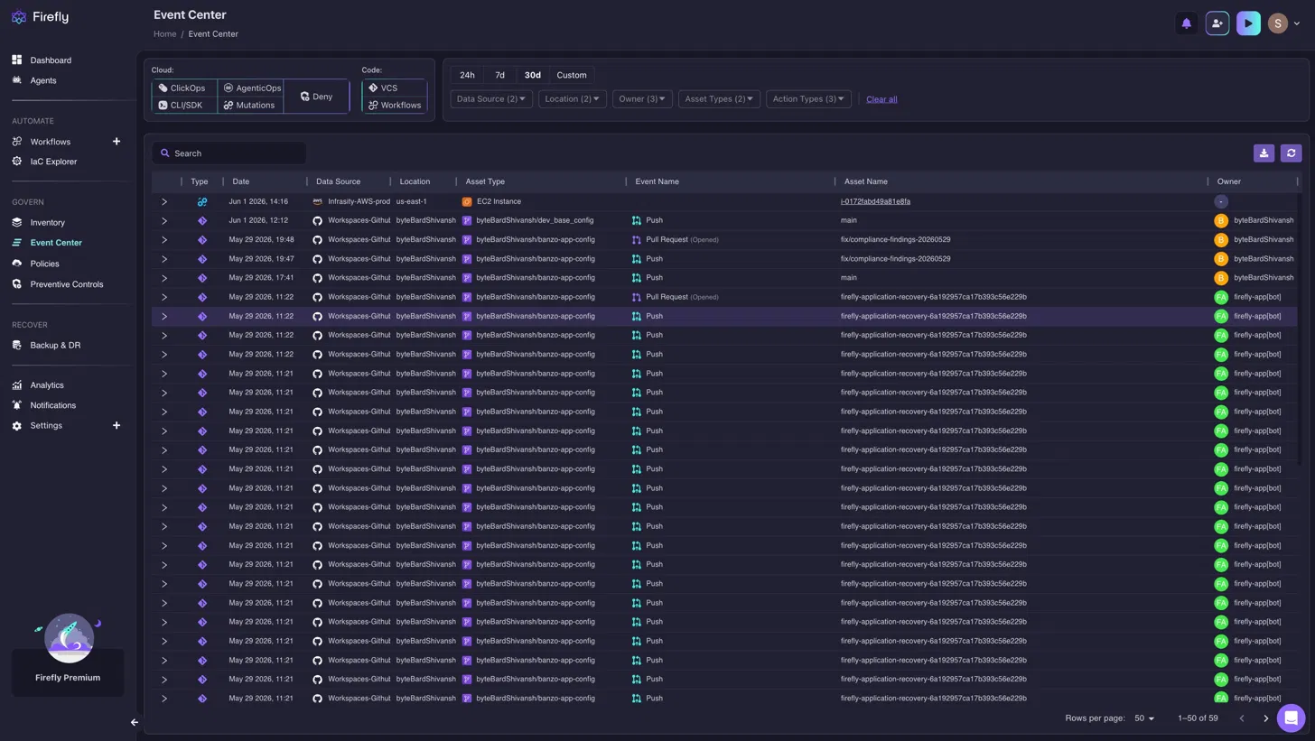This screenshot has height=741, width=1315.
Task: Toggle the ClickOps cloud filter
Action: [x=184, y=88]
